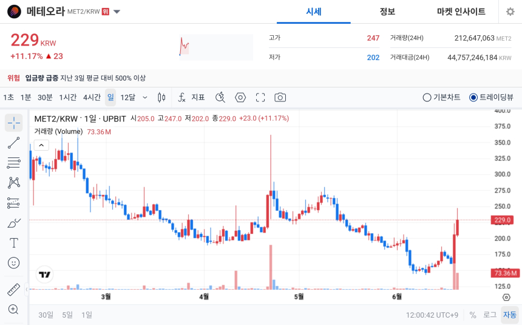The image size is (522, 325).
Task: Open the settings gear icon
Action: pos(510,12)
